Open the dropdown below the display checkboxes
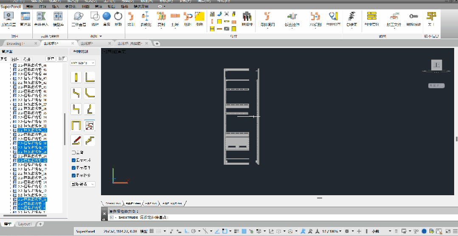Image resolution: width=458 pixels, height=236 pixels. [83, 184]
